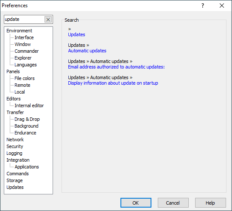The height and width of the screenshot is (211, 232).
Task: Open Email address authorized to automatic updates link
Action: click(x=116, y=67)
